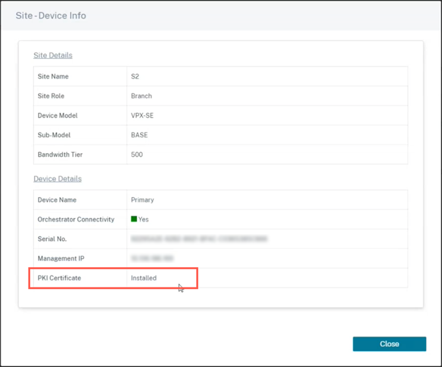442x367 pixels.
Task: Select the Management IP label
Action: coord(61,258)
